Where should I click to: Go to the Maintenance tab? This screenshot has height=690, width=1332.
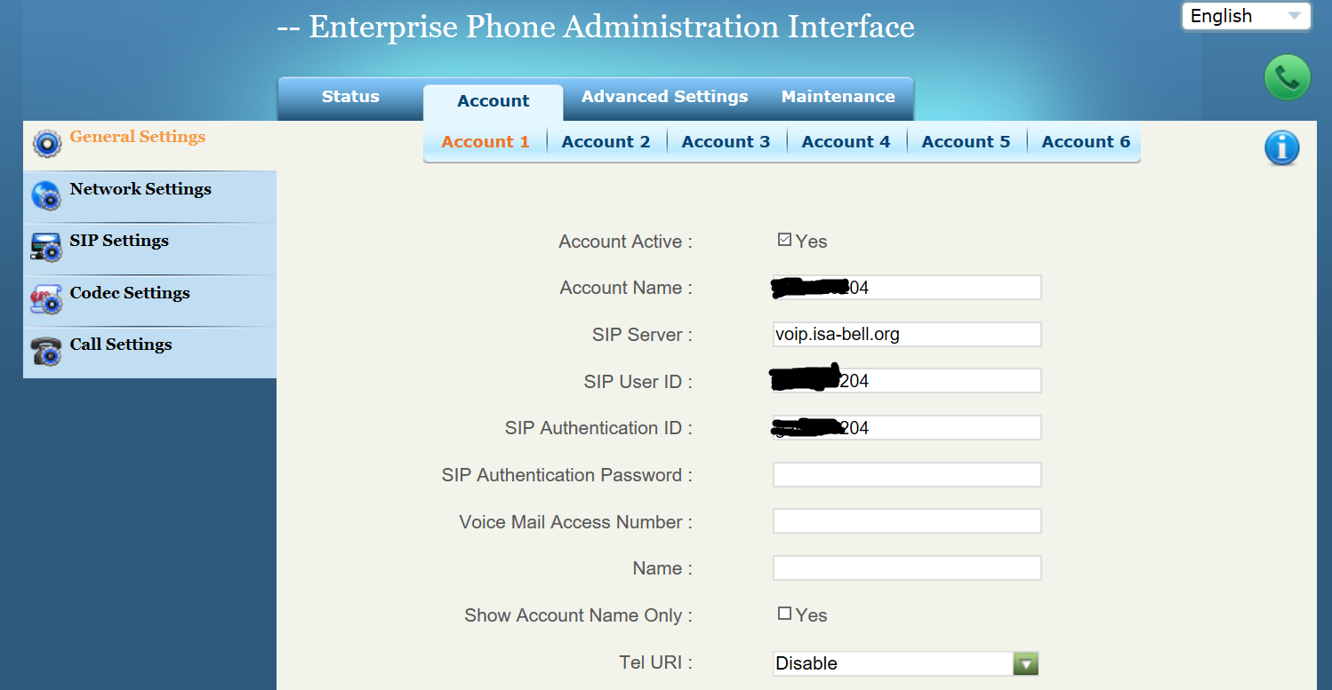(x=838, y=97)
